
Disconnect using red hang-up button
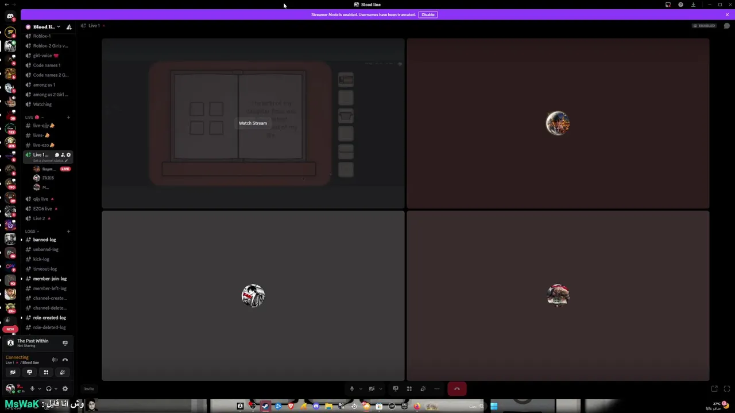[x=457, y=389]
